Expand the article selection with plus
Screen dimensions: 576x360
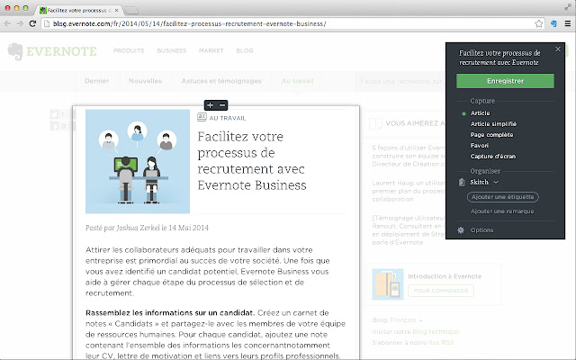[210, 105]
